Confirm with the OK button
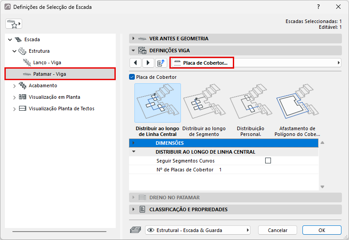 click(322, 230)
